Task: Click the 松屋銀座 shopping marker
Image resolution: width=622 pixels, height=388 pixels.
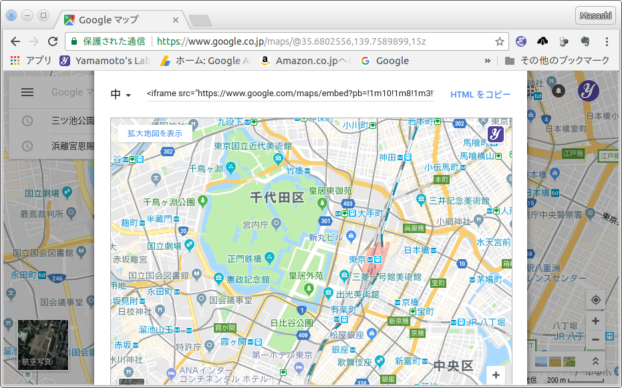Action: pyautogui.click(x=371, y=334)
